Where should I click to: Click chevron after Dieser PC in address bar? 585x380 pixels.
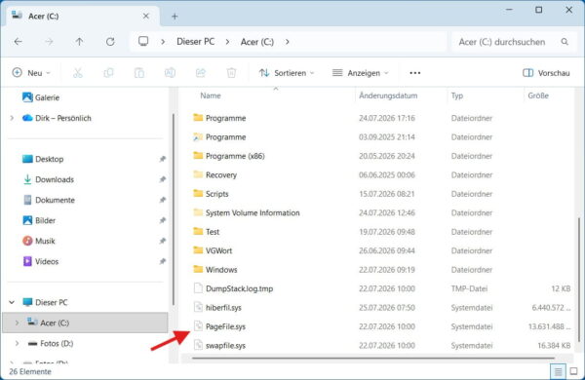point(227,42)
